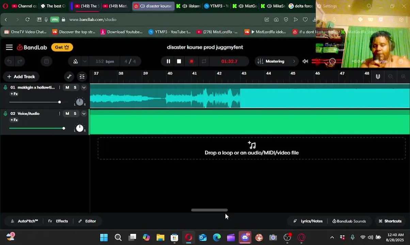
Task: Open the AutoPitch panel
Action: 24,221
